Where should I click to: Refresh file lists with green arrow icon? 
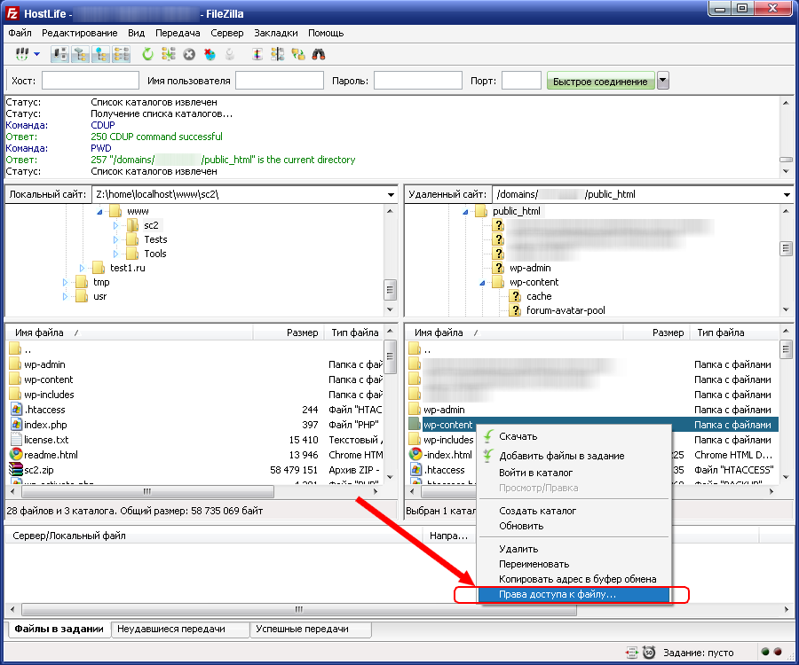pos(147,54)
